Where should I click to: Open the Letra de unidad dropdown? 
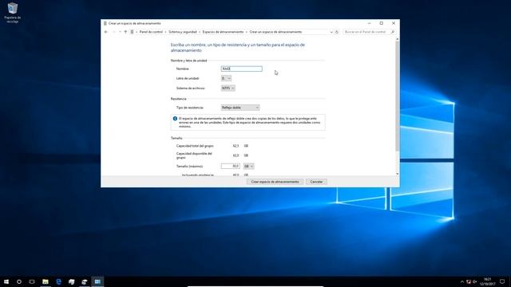(226, 78)
